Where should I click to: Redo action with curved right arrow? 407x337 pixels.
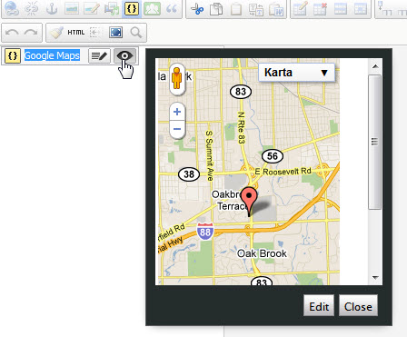tap(31, 33)
